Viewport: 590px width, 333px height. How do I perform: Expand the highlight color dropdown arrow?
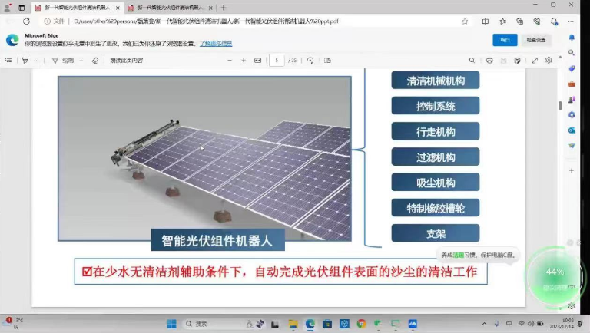36,60
